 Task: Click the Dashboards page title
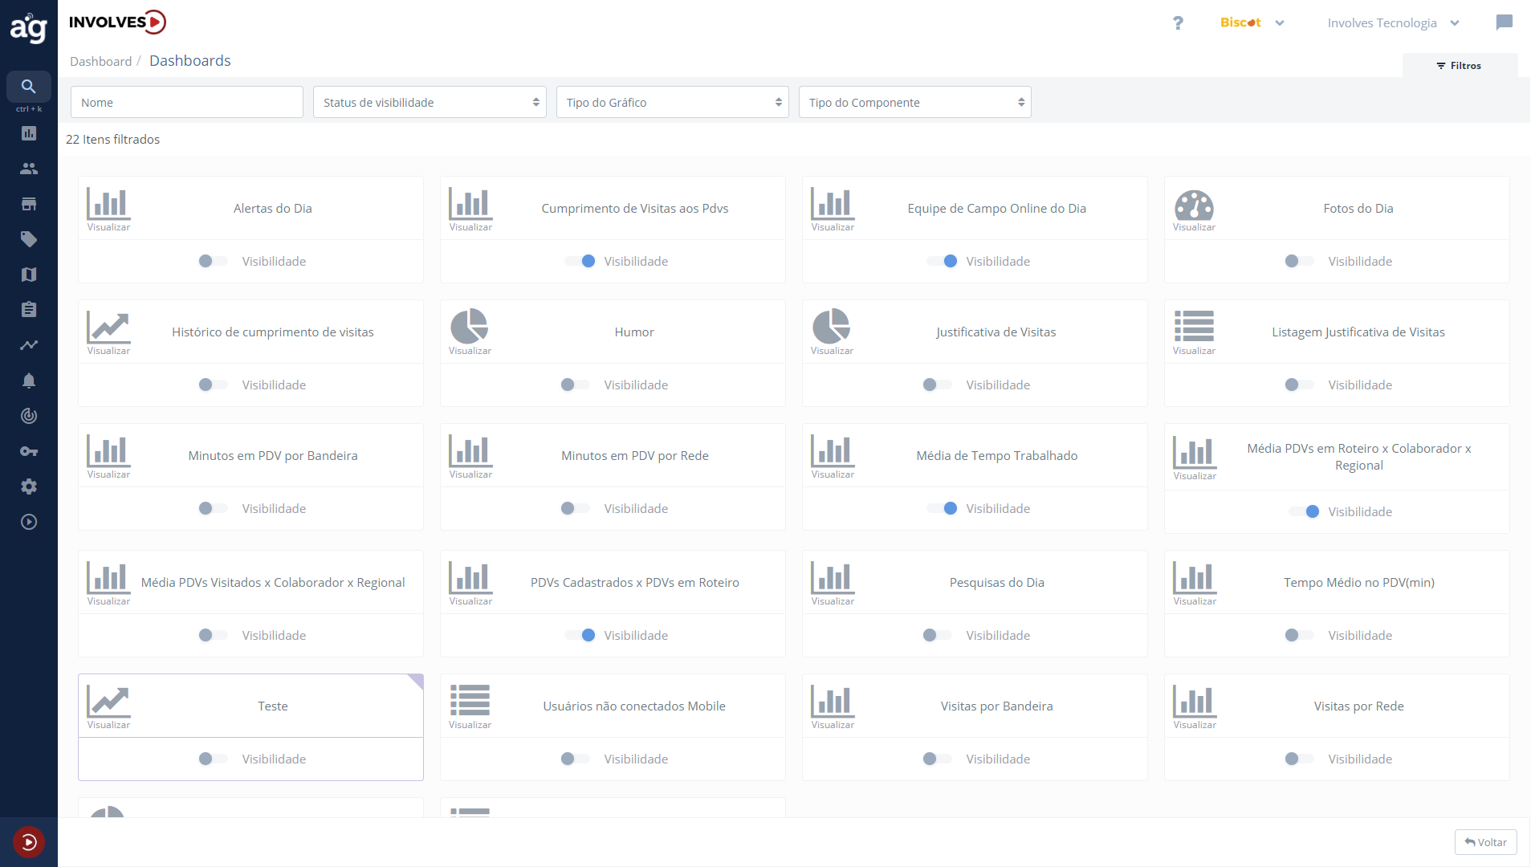190,61
